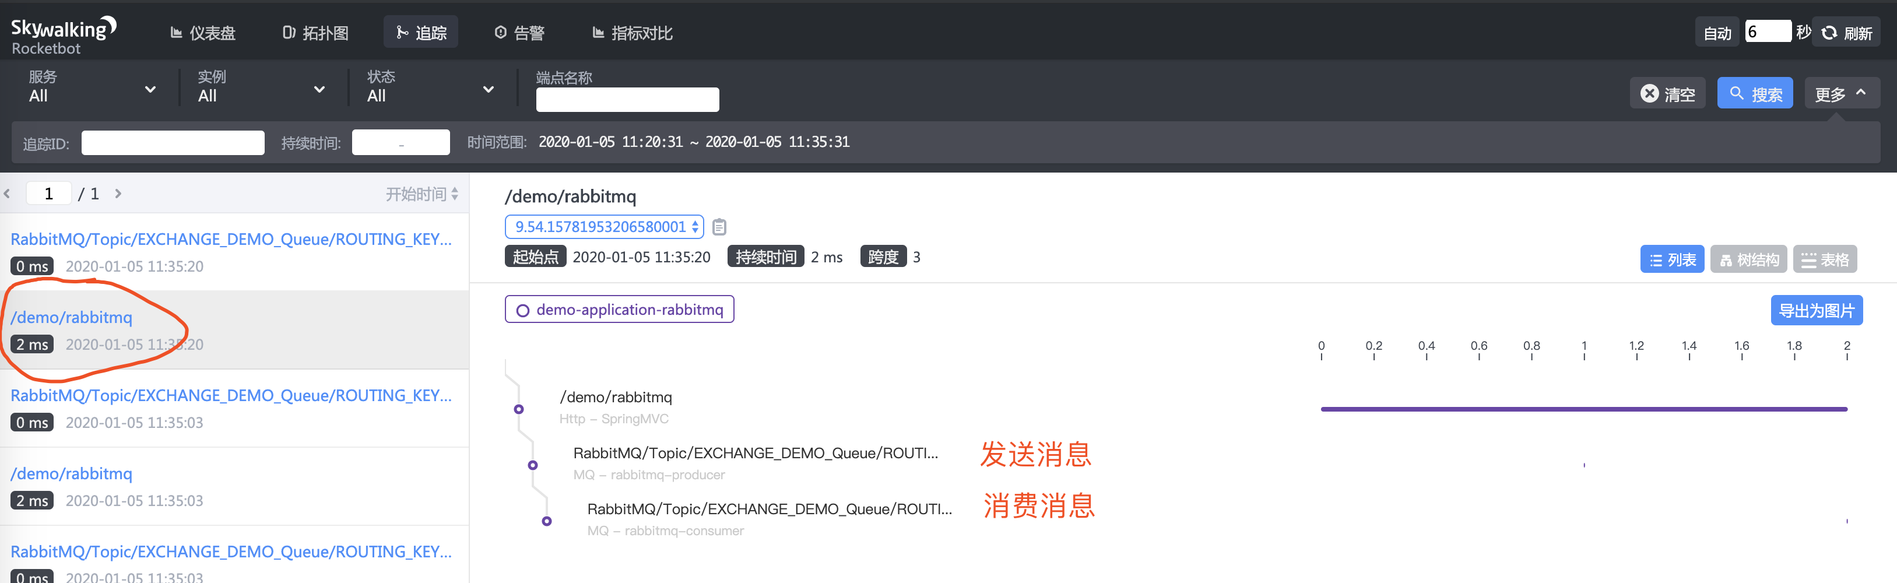Switch to 表格 table view
The image size is (1897, 583).
click(x=1825, y=259)
